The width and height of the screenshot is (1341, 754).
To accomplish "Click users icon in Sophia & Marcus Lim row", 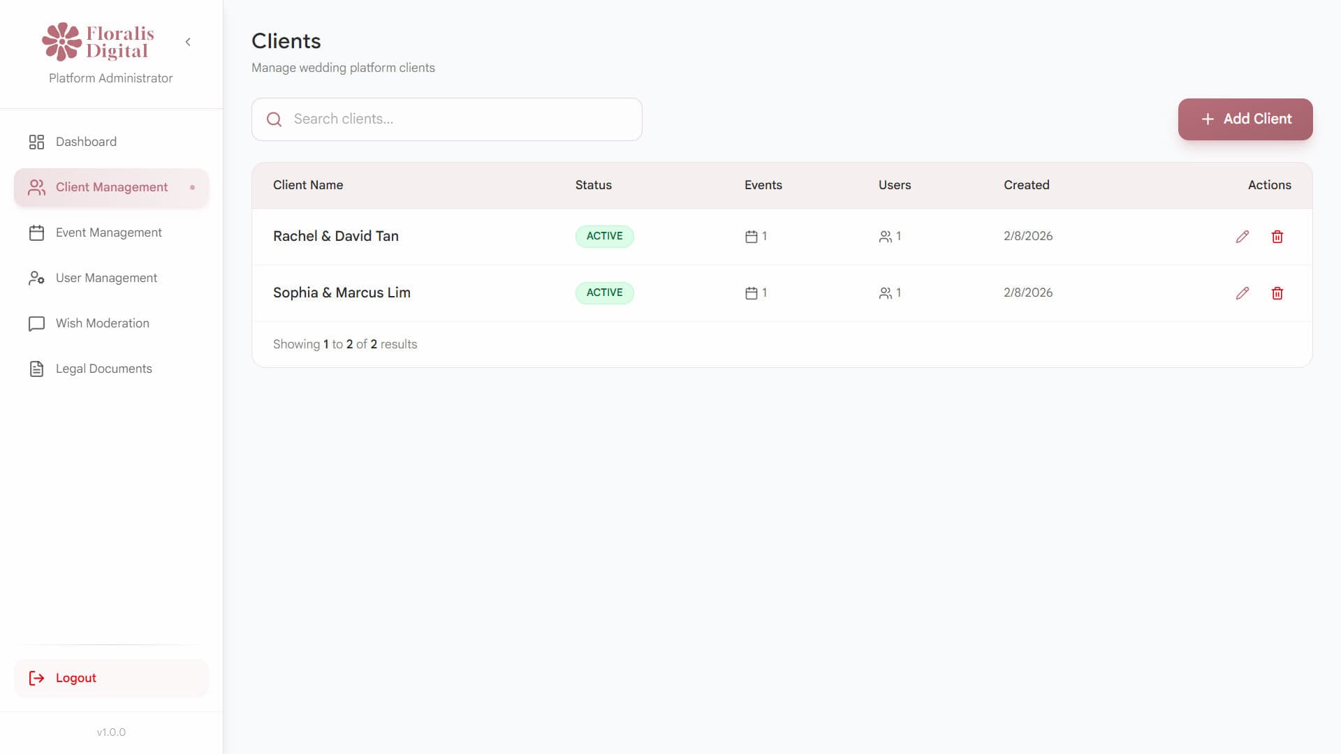I will click(885, 293).
